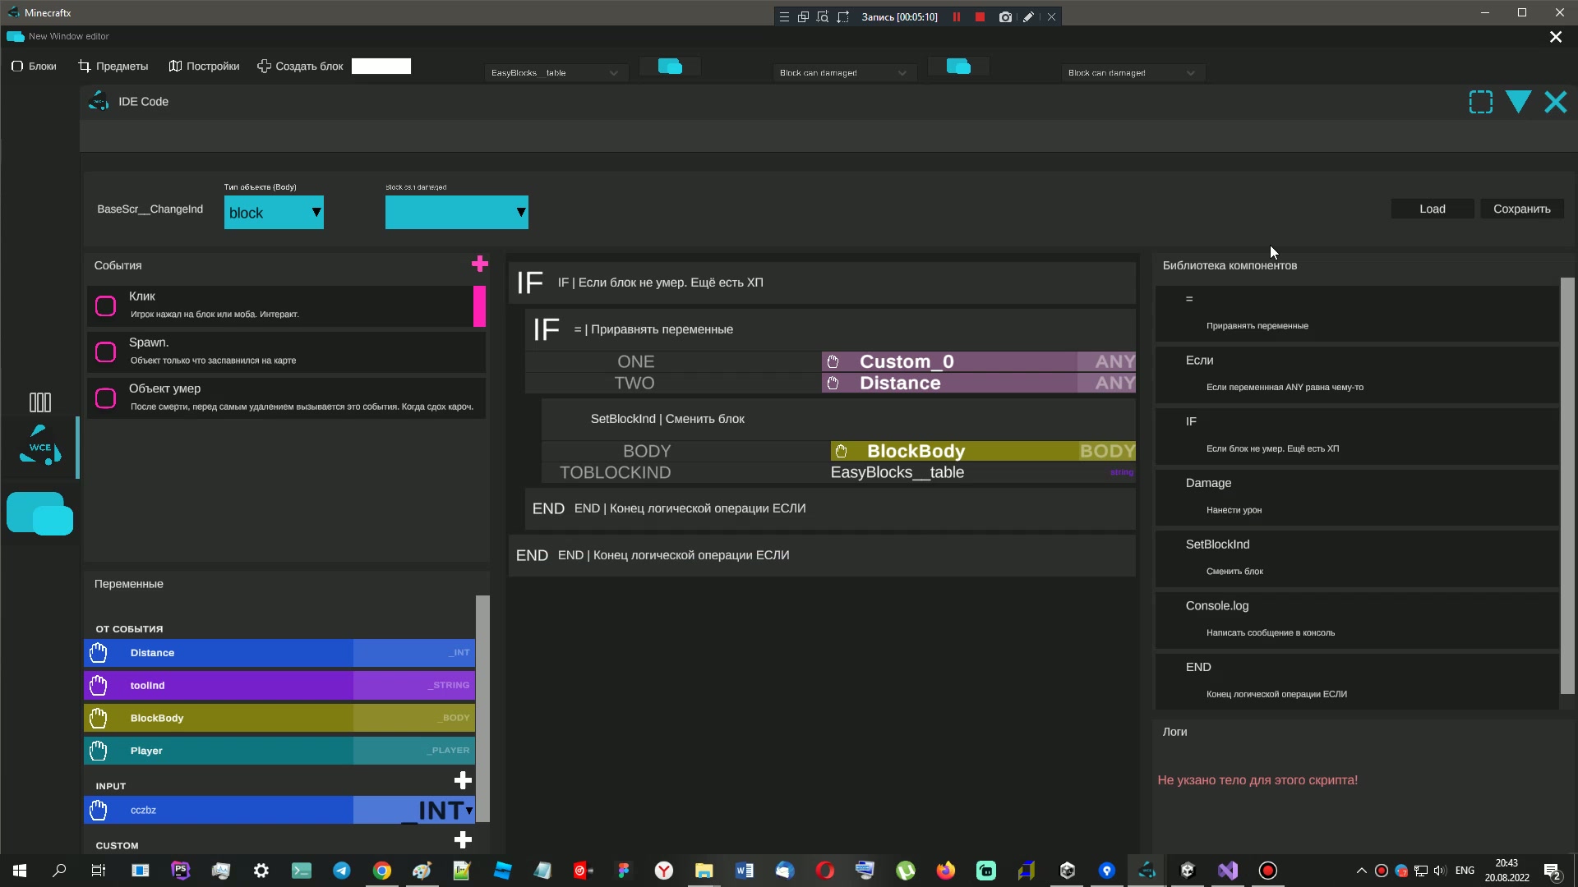The width and height of the screenshot is (1578, 887).
Task: Close the IDE Code panel with the cyan X
Action: 1556,102
